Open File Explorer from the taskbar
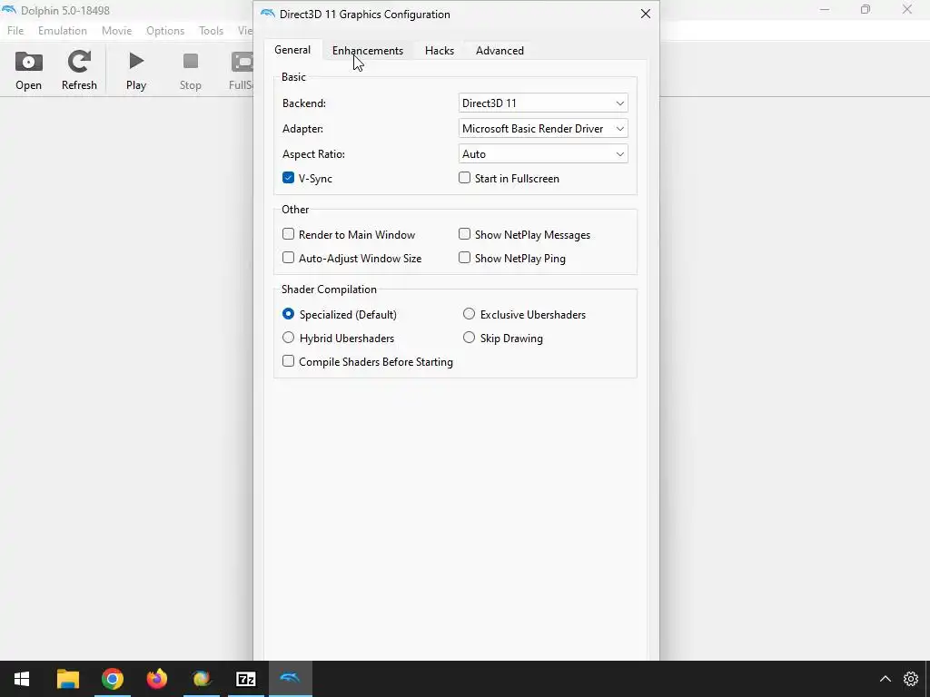 click(67, 679)
